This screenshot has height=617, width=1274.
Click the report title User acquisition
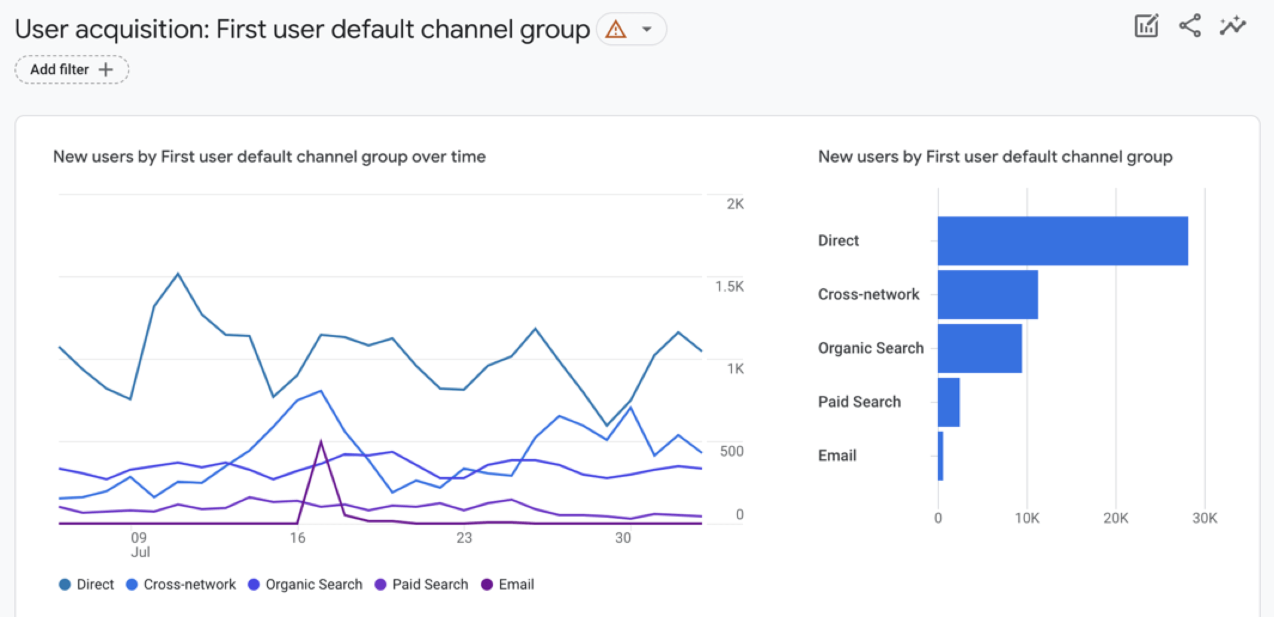tap(302, 29)
